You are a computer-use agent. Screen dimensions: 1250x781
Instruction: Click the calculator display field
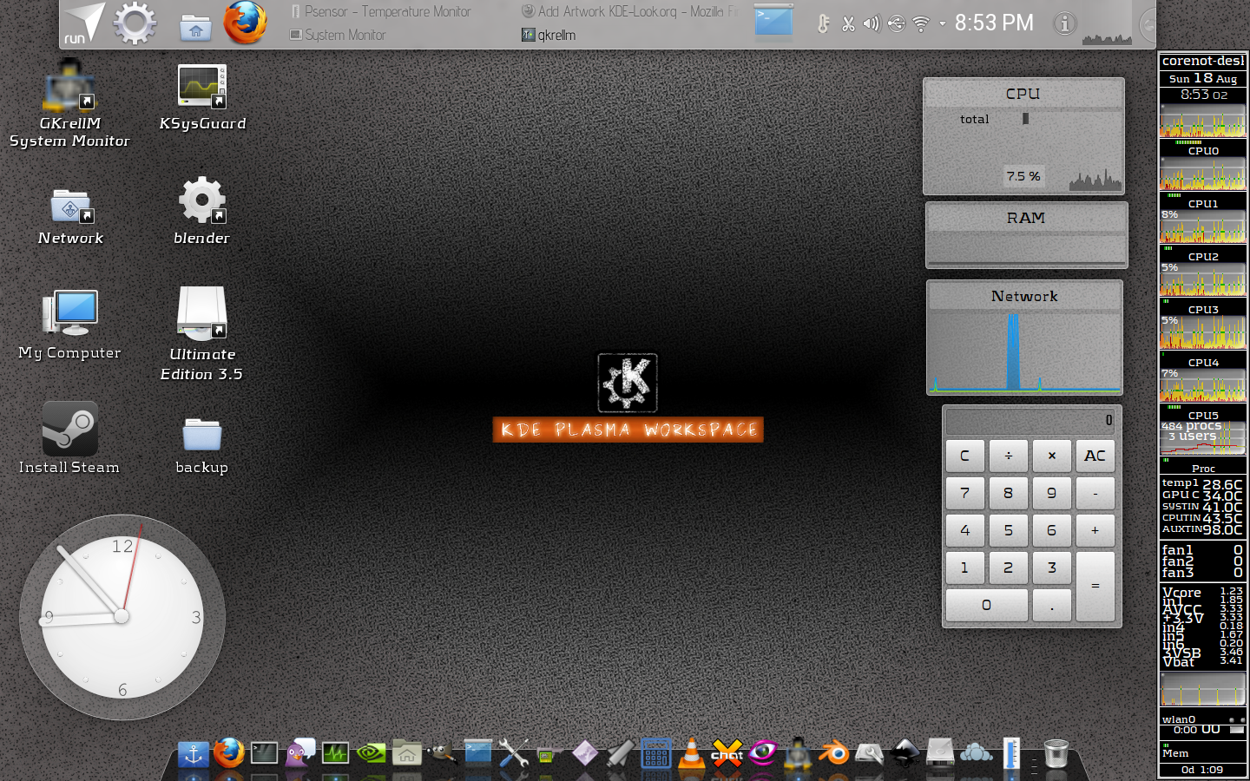[1030, 421]
